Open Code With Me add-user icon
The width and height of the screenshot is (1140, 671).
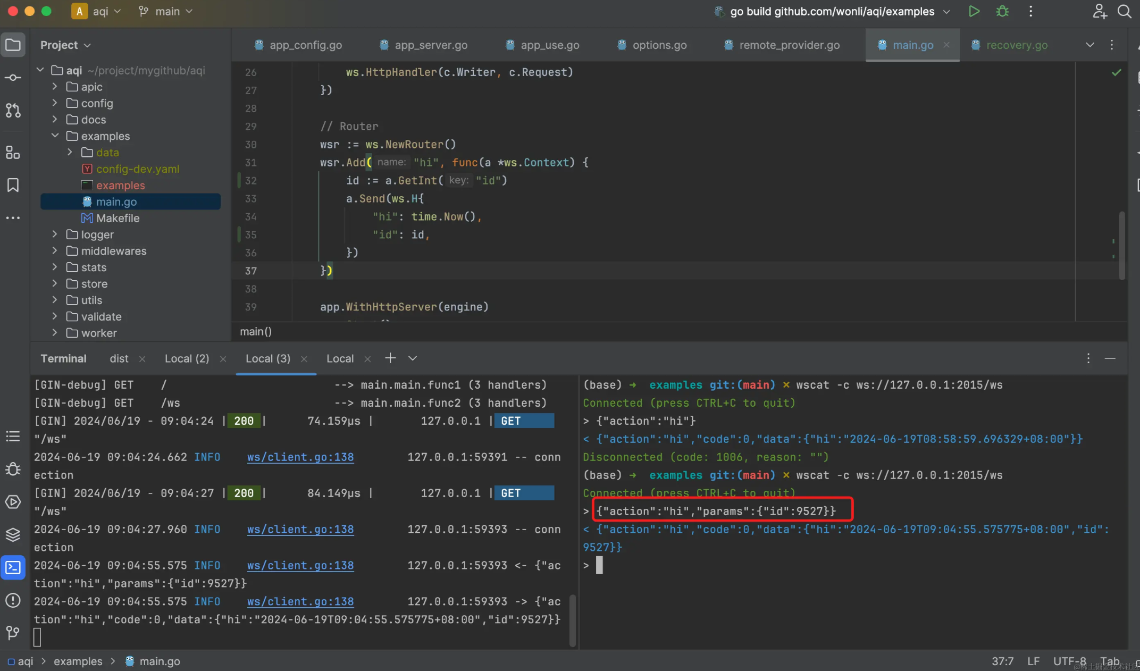click(x=1100, y=11)
